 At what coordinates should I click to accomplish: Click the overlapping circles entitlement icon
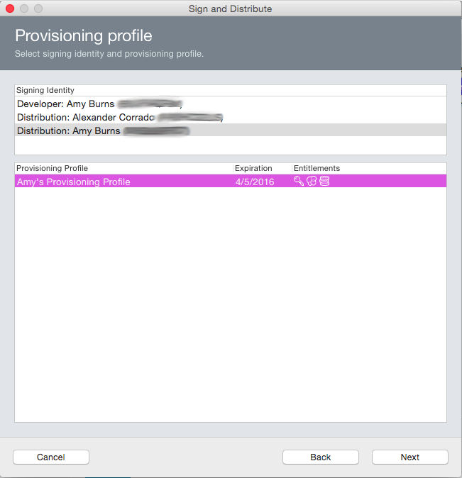coord(312,181)
